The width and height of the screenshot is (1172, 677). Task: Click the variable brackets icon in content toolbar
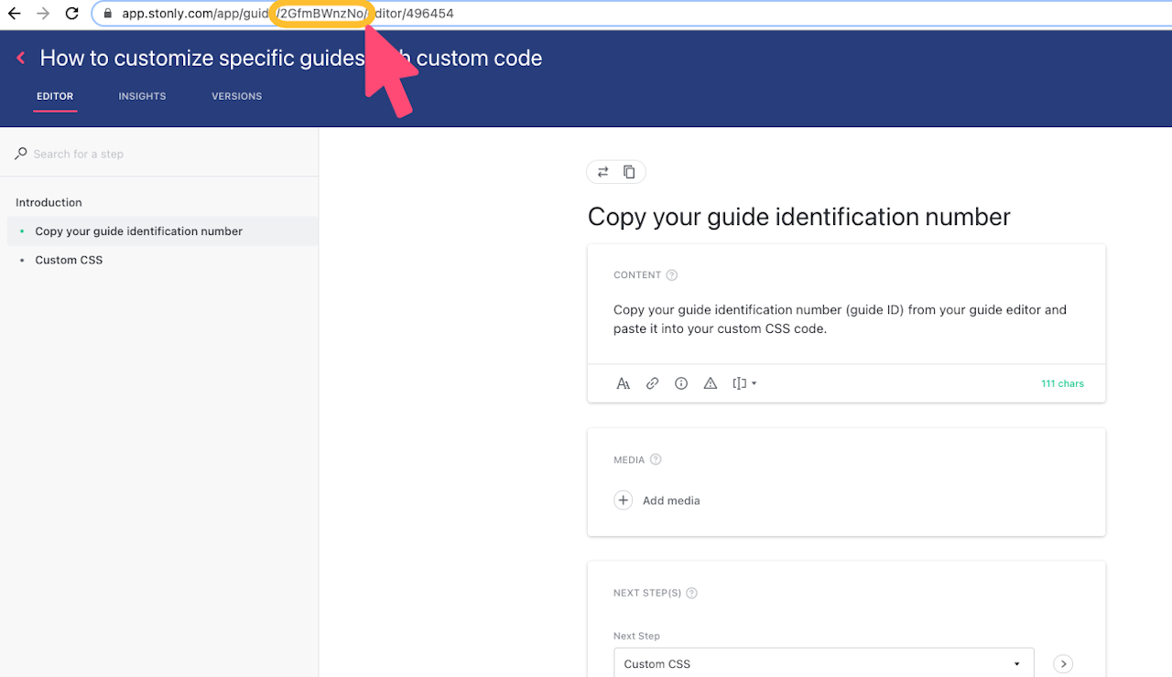pos(740,383)
